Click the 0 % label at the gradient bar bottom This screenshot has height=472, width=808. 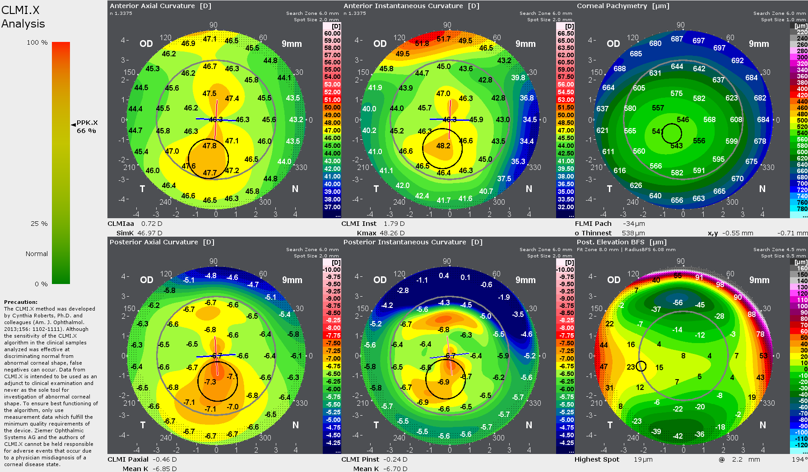click(x=41, y=284)
